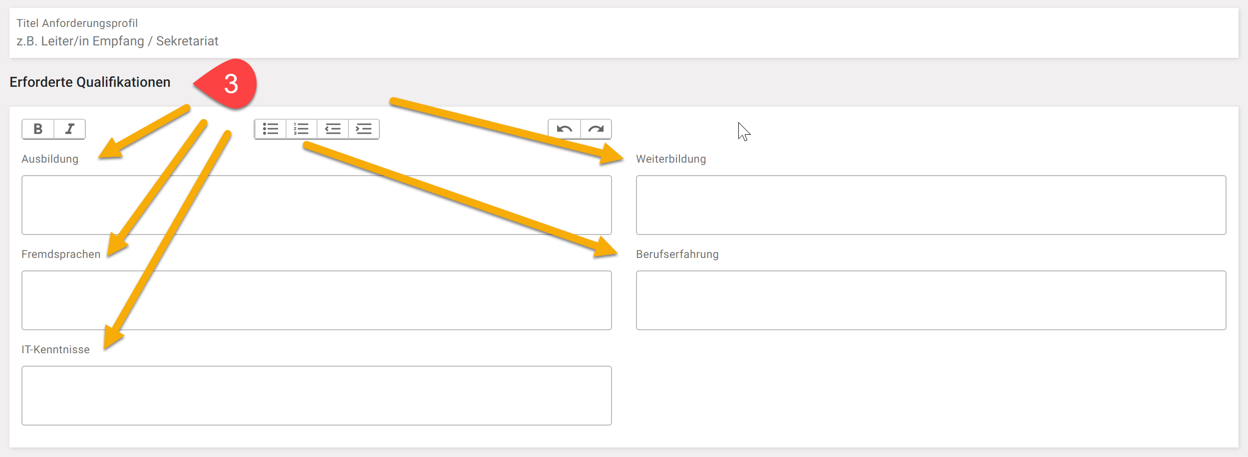1248x457 pixels.
Task: Focus the IT-Kenntnisse text box
Action: 316,396
